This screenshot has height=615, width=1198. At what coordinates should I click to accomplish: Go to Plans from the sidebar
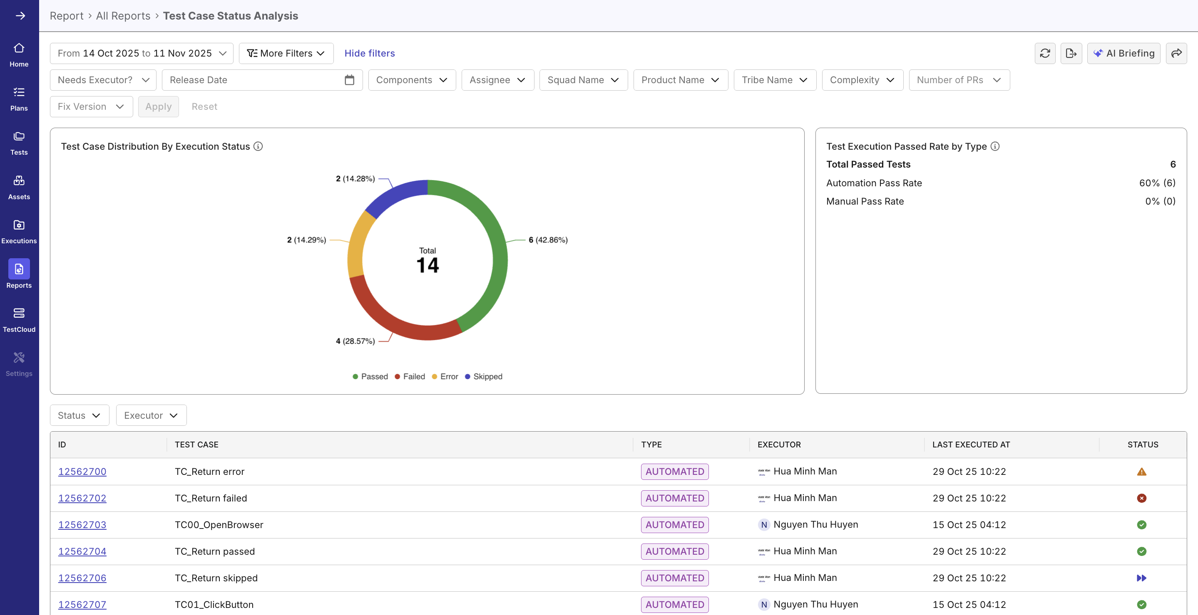coord(19,98)
